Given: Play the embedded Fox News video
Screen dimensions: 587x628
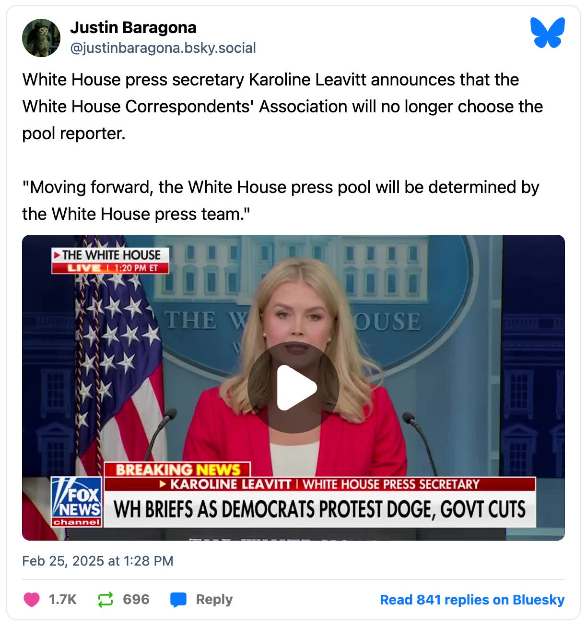Looking at the screenshot, I should 293,387.
